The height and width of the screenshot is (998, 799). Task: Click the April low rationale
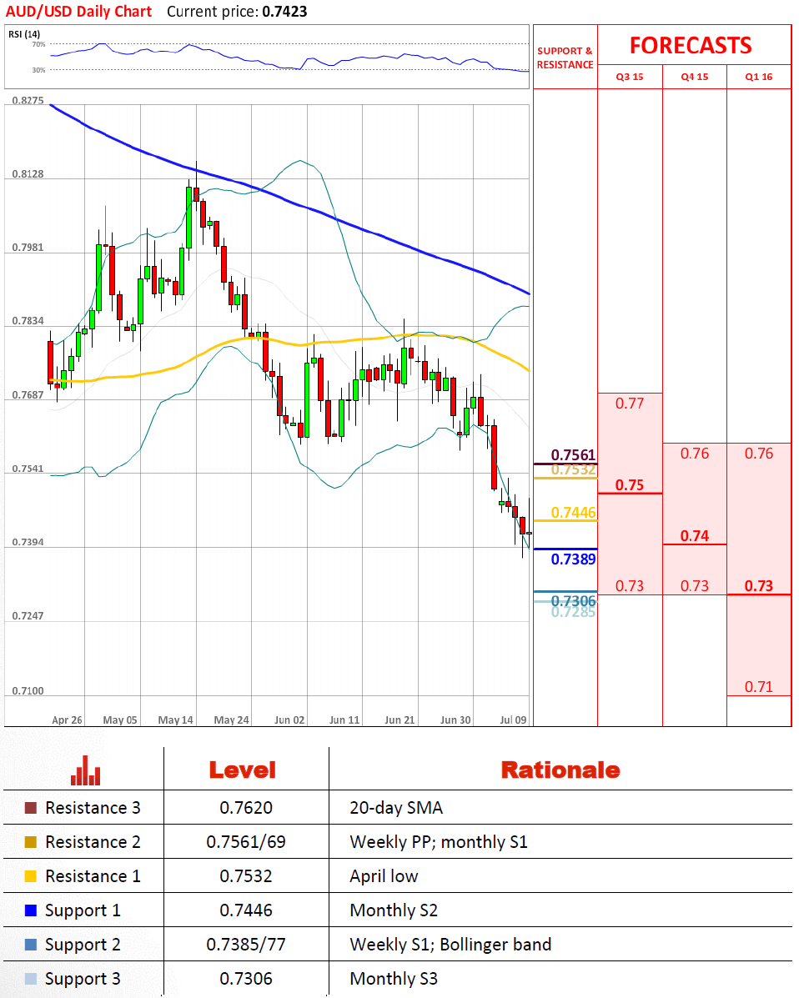[x=384, y=876]
